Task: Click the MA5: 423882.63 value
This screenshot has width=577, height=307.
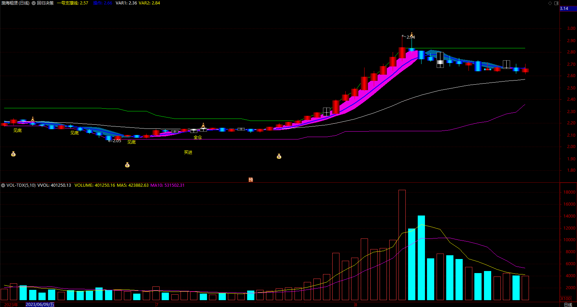Action: [x=133, y=185]
